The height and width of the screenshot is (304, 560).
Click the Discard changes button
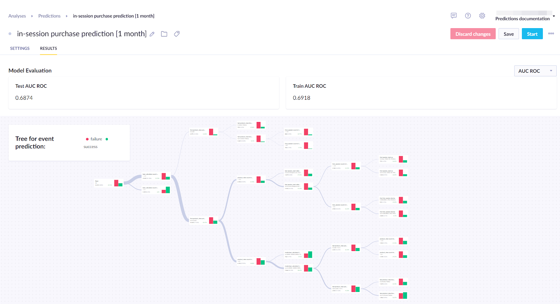[x=473, y=33]
